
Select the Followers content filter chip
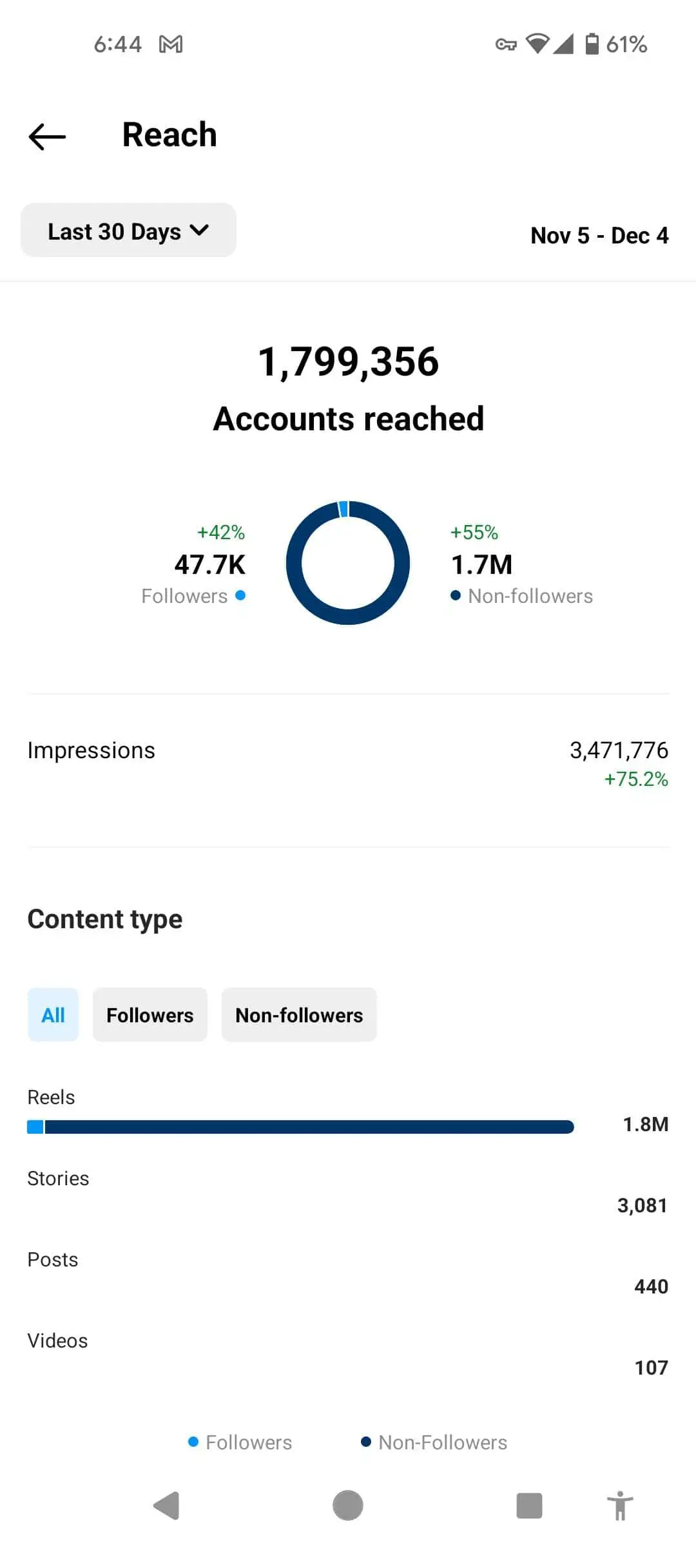[x=150, y=1015]
